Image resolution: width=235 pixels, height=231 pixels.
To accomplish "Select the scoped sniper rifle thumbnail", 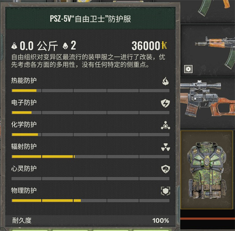I will click(208, 99).
